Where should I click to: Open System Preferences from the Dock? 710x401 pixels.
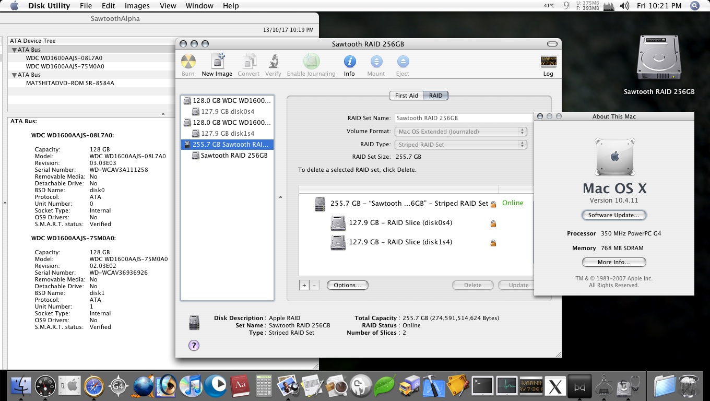pyautogui.click(x=69, y=386)
